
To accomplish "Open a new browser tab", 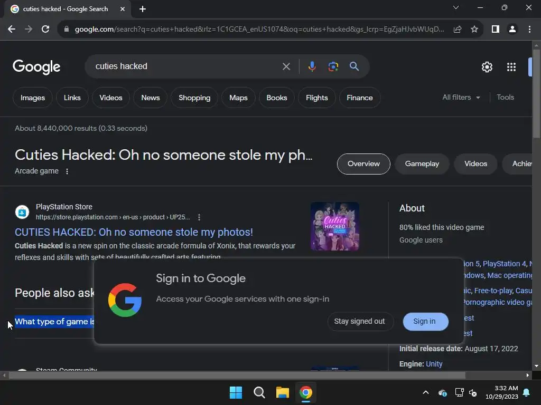I will click(143, 9).
